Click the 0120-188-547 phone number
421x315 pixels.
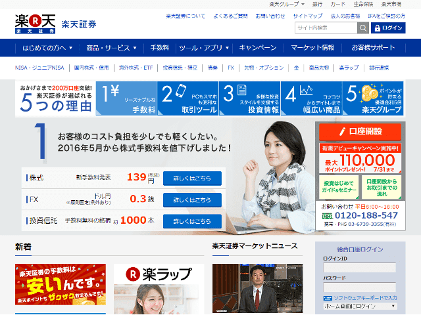tap(366, 215)
